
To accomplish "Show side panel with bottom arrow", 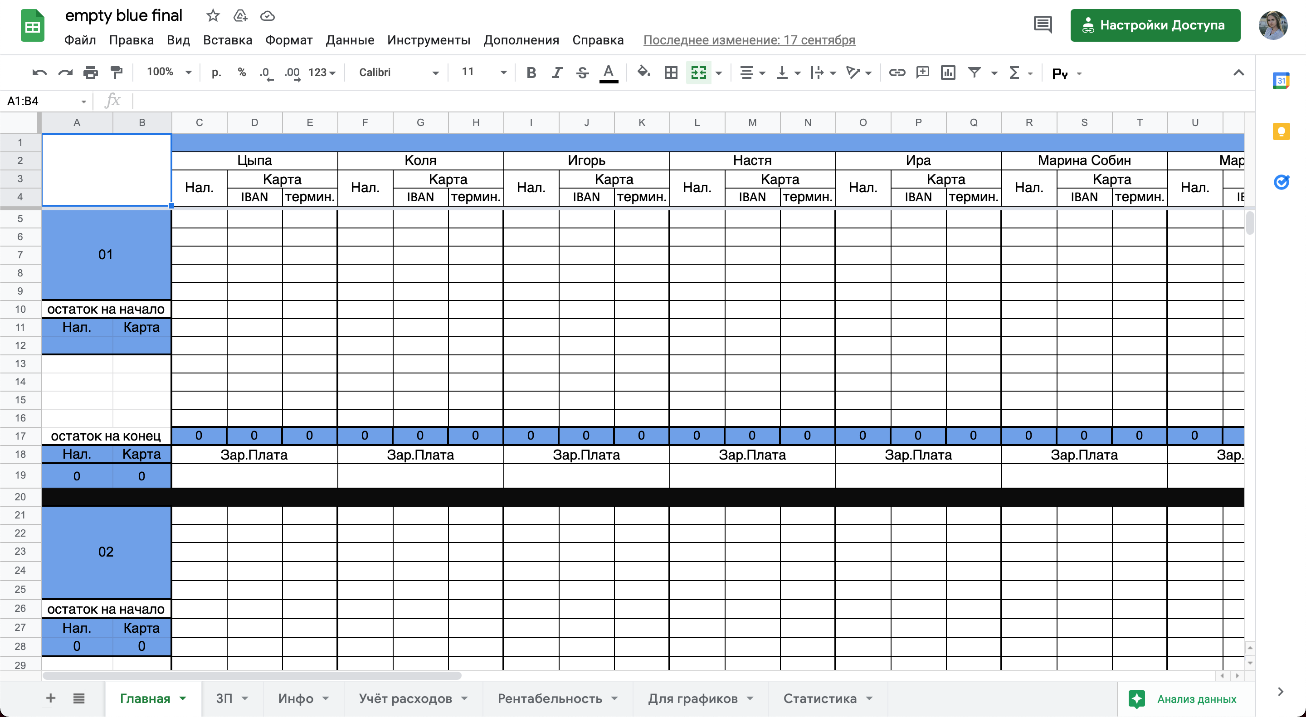I will click(x=1280, y=692).
